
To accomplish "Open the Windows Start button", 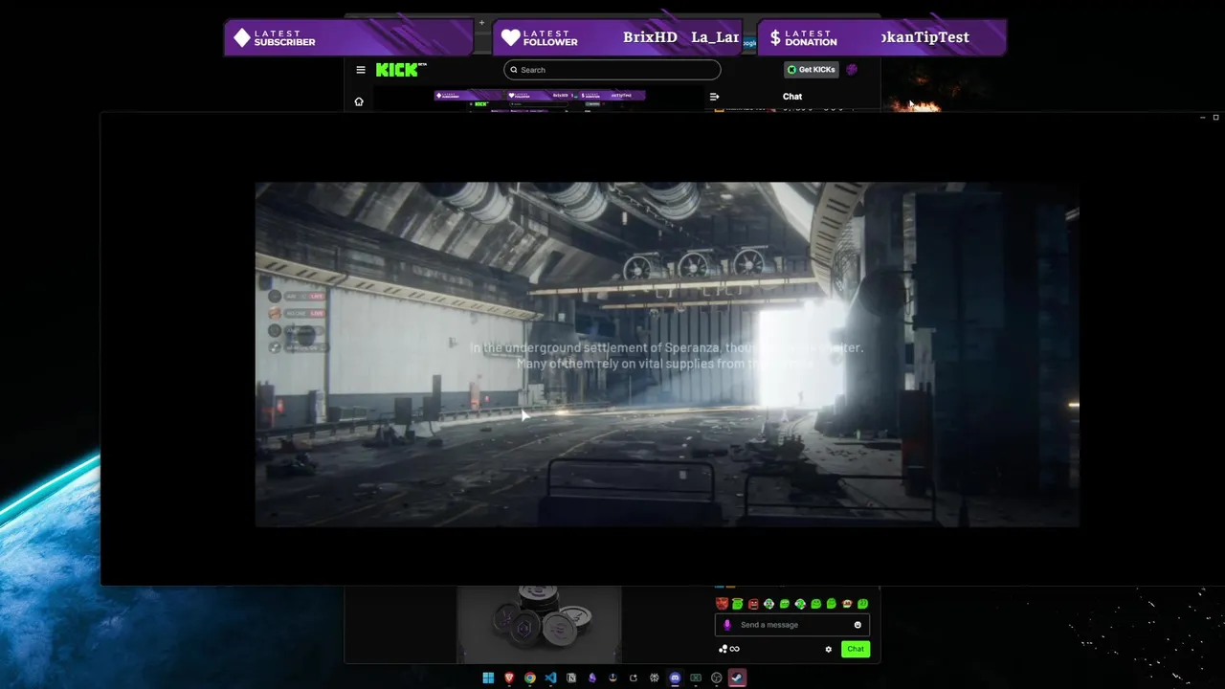I will (x=488, y=678).
